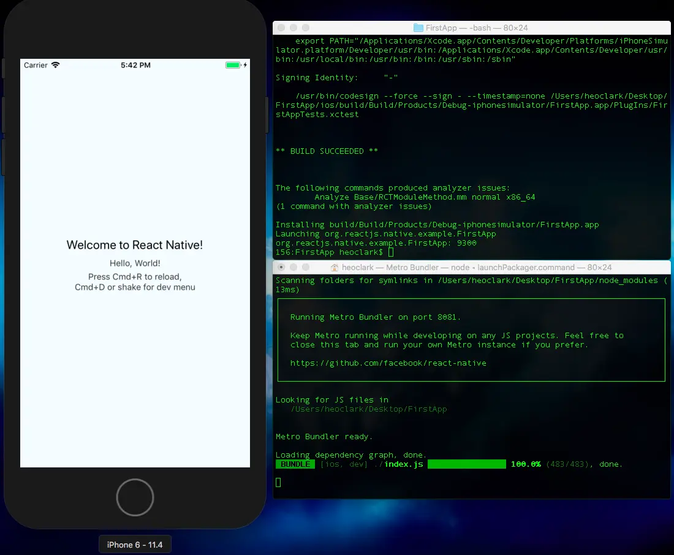Open the github.com/facebook/react-native link
Viewport: 674px width, 555px height.
[388, 363]
